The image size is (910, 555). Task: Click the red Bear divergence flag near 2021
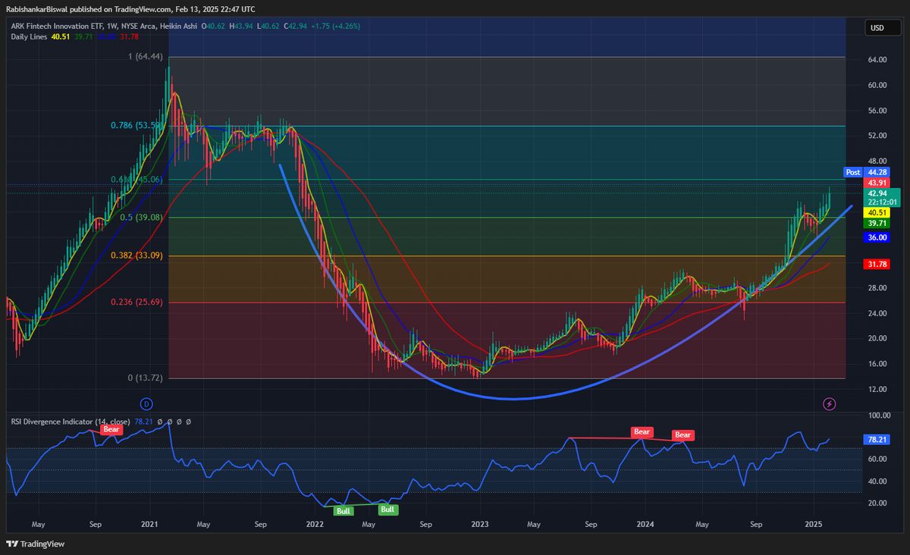(x=111, y=429)
